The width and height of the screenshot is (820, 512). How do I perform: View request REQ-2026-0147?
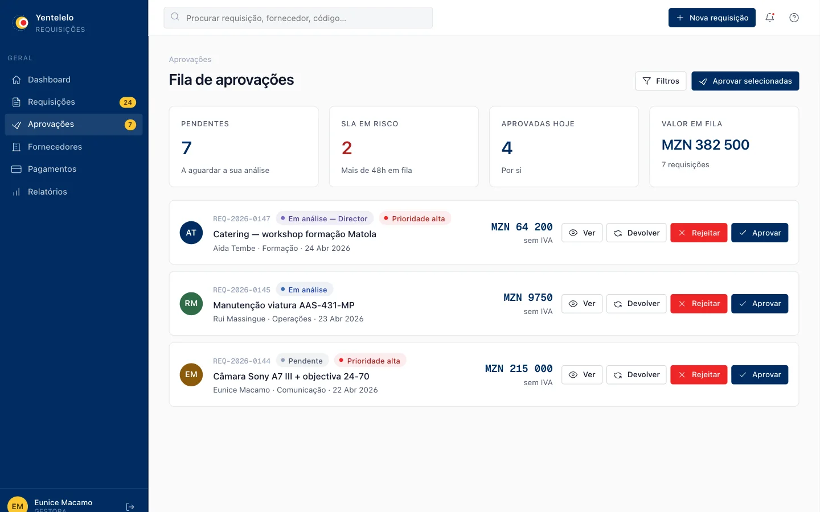[582, 233]
